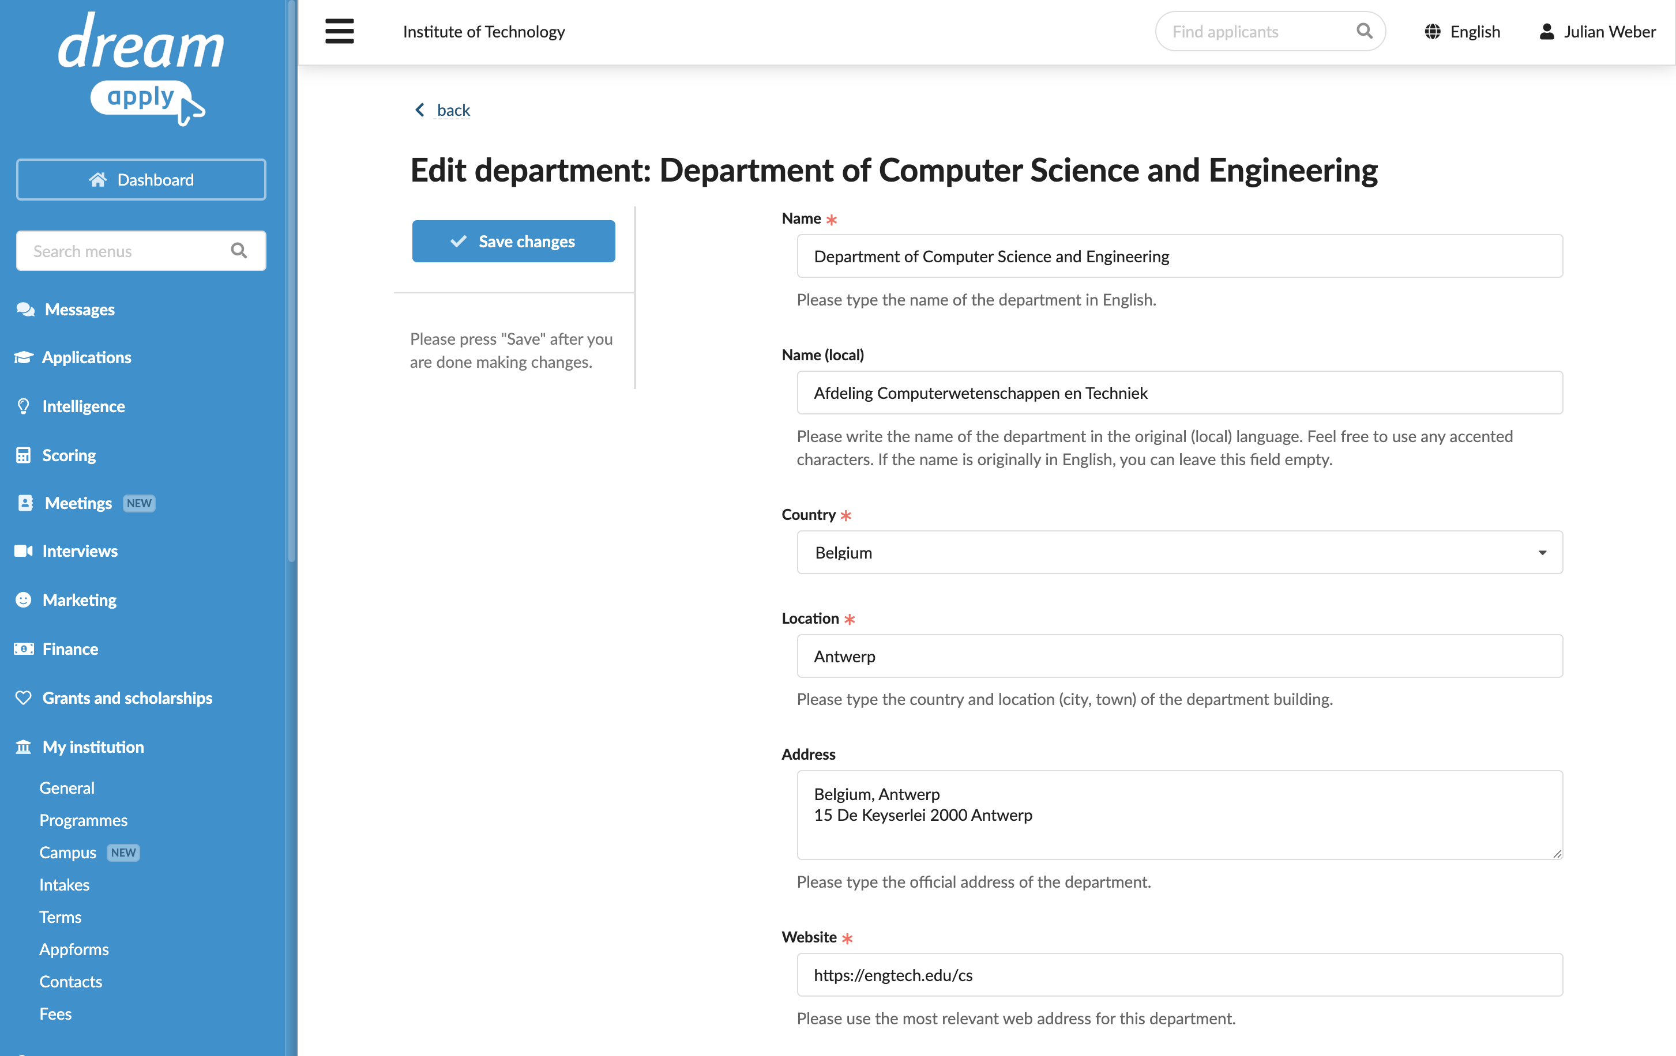This screenshot has width=1676, height=1056.
Task: Go to Appforms submenu item
Action: 74,949
